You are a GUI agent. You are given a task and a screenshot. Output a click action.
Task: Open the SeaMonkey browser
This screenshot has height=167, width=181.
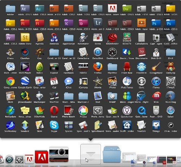[10, 125]
